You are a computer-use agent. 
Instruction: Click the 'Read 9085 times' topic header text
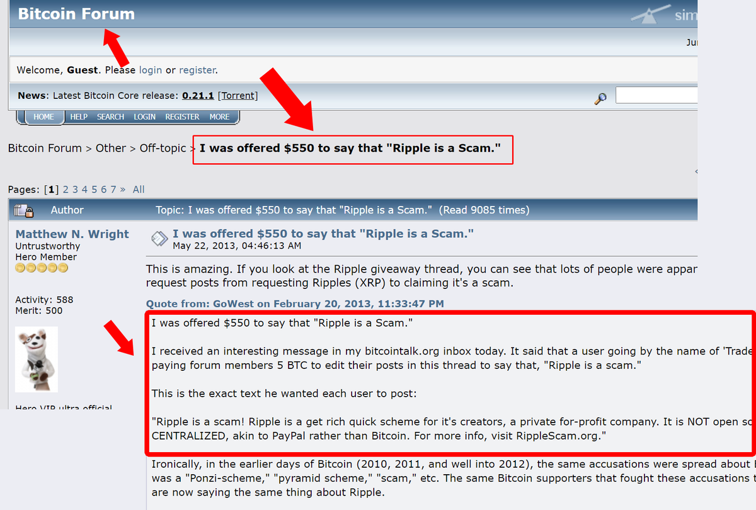tap(484, 210)
